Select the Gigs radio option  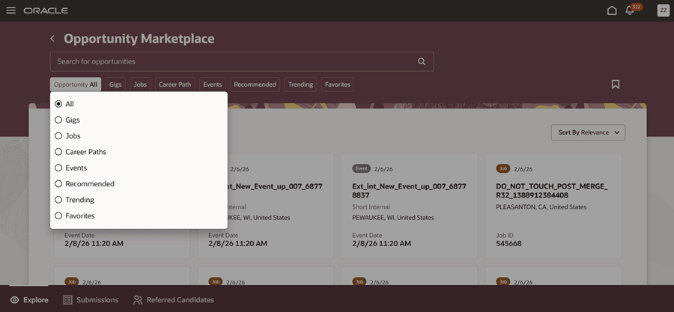(58, 120)
